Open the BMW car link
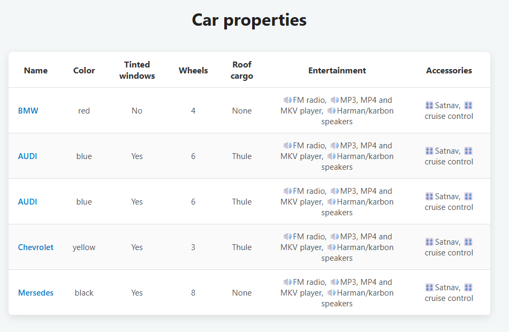This screenshot has height=332, width=509. tap(28, 111)
